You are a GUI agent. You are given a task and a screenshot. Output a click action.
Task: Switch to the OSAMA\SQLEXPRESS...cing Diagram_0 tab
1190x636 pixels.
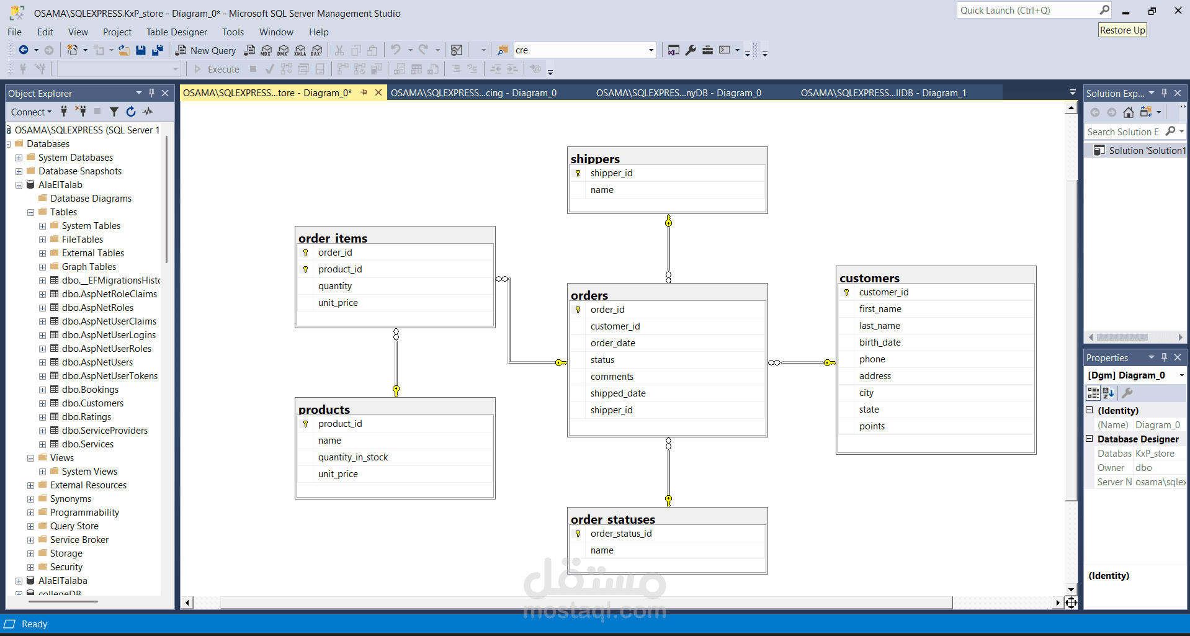473,93
